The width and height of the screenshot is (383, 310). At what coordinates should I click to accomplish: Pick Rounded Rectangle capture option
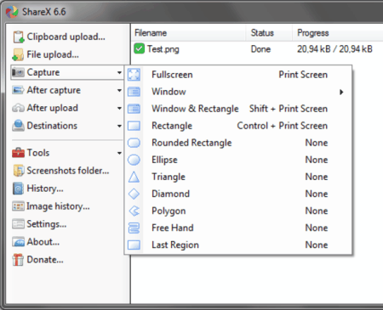(238, 143)
